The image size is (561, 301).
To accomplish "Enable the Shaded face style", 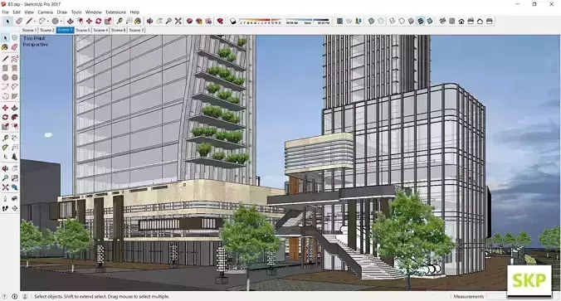I will 411,21.
